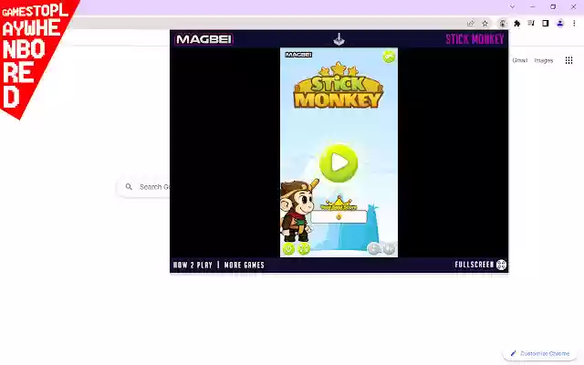Open the HOW 2 PLAY link

(x=193, y=265)
